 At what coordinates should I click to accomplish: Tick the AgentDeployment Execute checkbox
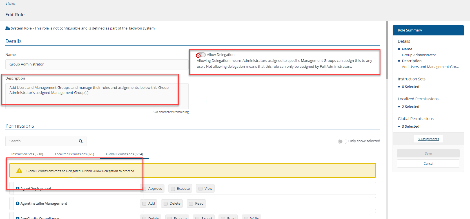(173, 189)
